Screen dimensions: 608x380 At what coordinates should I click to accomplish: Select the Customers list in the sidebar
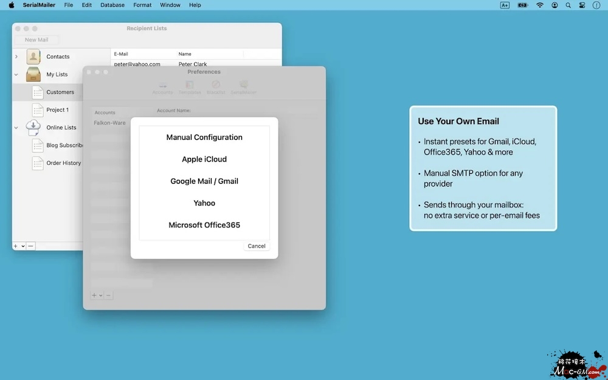coord(60,92)
